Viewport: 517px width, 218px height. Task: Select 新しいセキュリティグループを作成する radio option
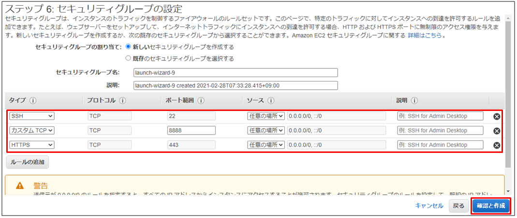pyautogui.click(x=128, y=47)
